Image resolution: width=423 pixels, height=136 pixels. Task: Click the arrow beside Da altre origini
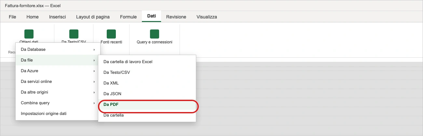coord(94,92)
